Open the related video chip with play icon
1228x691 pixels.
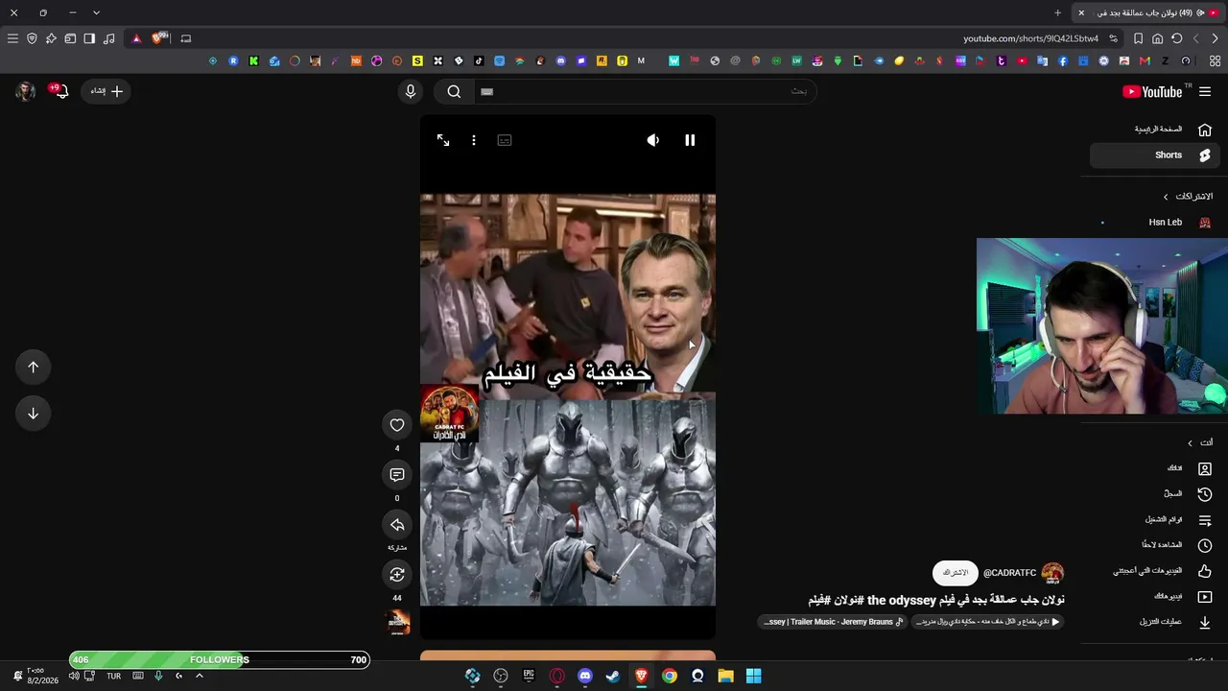pyautogui.click(x=987, y=622)
